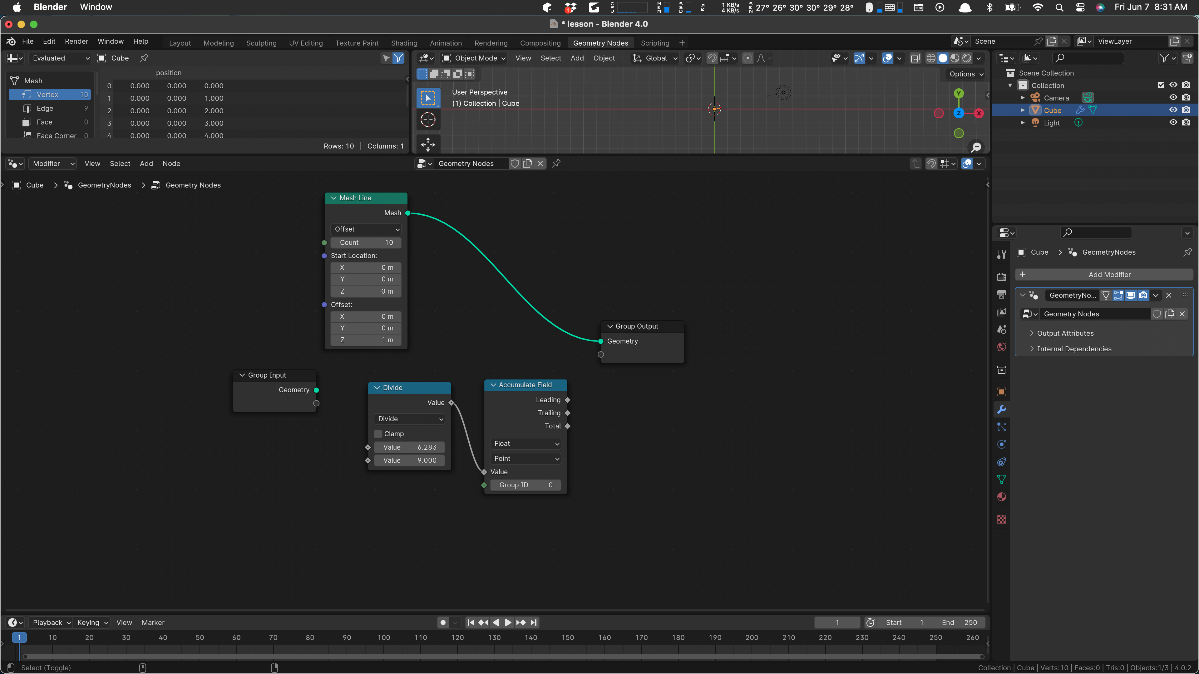Open the View Layer properties tab
Viewport: 1199px width, 674px height.
1002,312
